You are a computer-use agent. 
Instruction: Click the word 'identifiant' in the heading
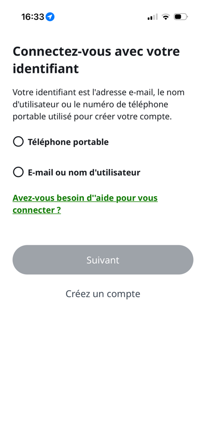(46, 68)
